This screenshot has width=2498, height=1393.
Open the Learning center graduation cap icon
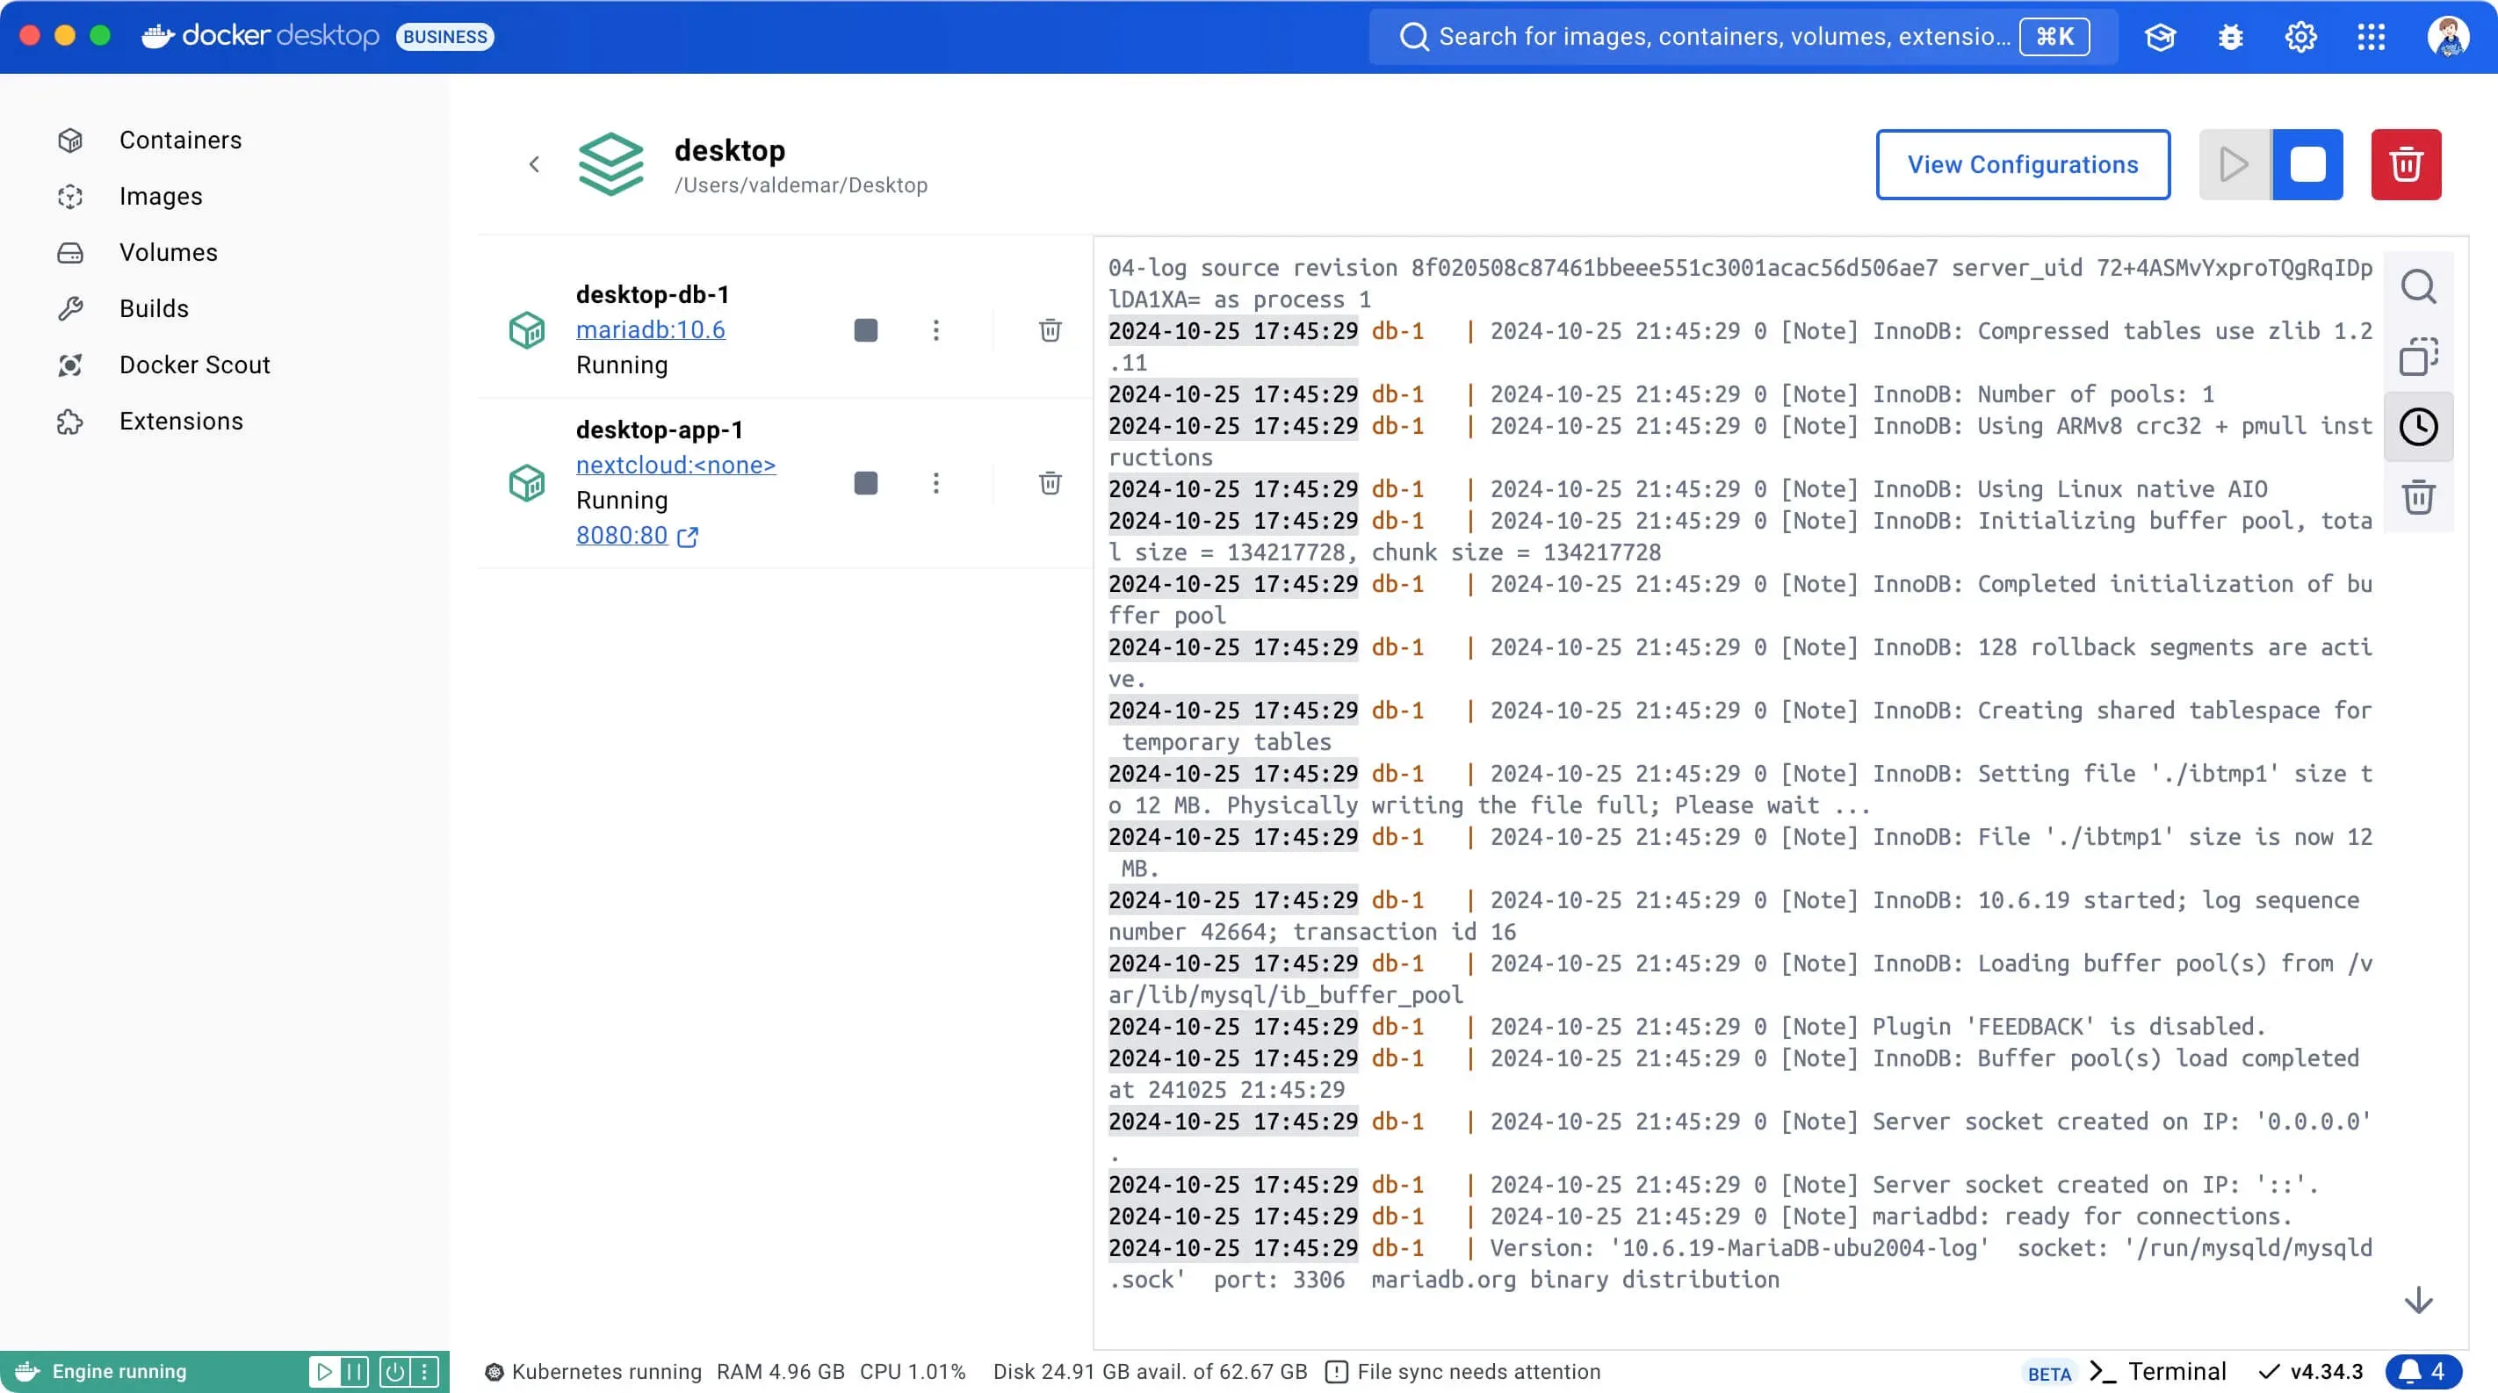[2161, 37]
